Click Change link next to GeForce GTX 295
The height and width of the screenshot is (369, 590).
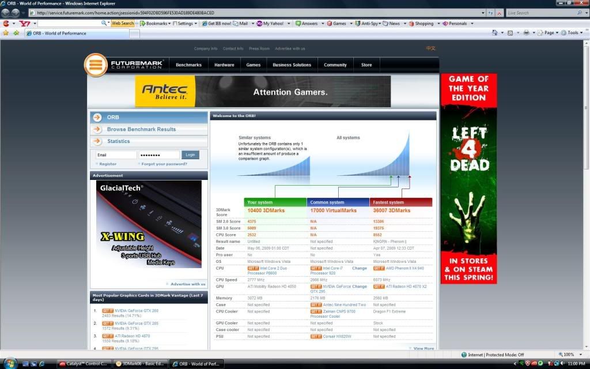pos(360,287)
